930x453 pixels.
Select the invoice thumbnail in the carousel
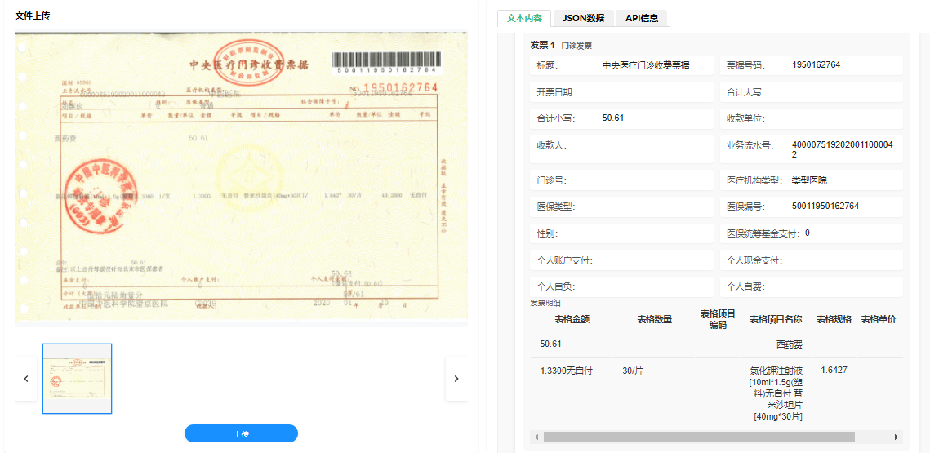[x=77, y=379]
